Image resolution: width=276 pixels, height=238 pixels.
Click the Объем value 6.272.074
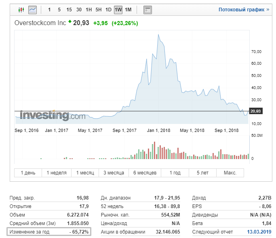point(78,215)
